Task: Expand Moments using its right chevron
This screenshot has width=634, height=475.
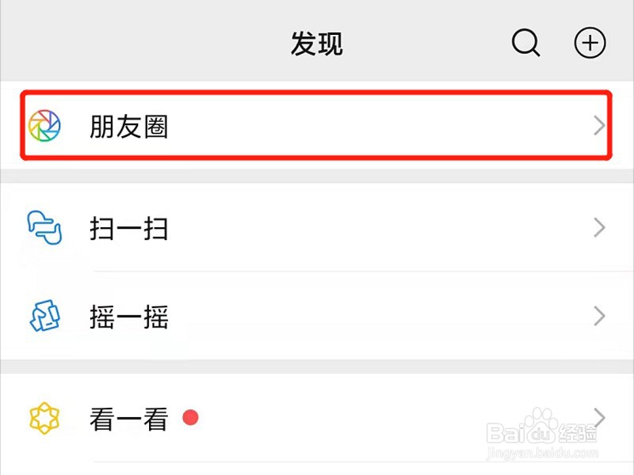Action: [600, 123]
